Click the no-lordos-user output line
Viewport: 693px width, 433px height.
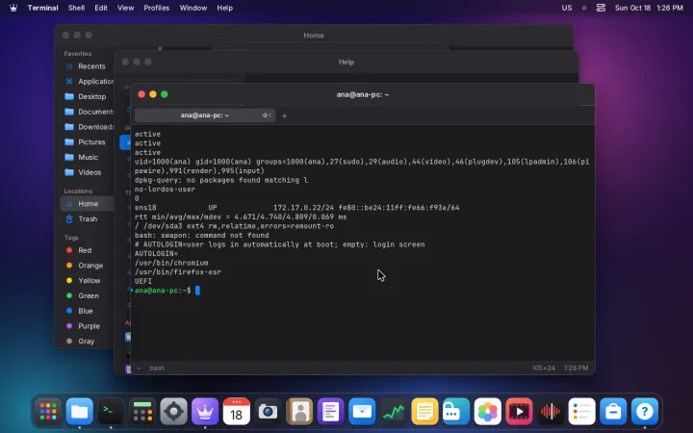click(165, 190)
